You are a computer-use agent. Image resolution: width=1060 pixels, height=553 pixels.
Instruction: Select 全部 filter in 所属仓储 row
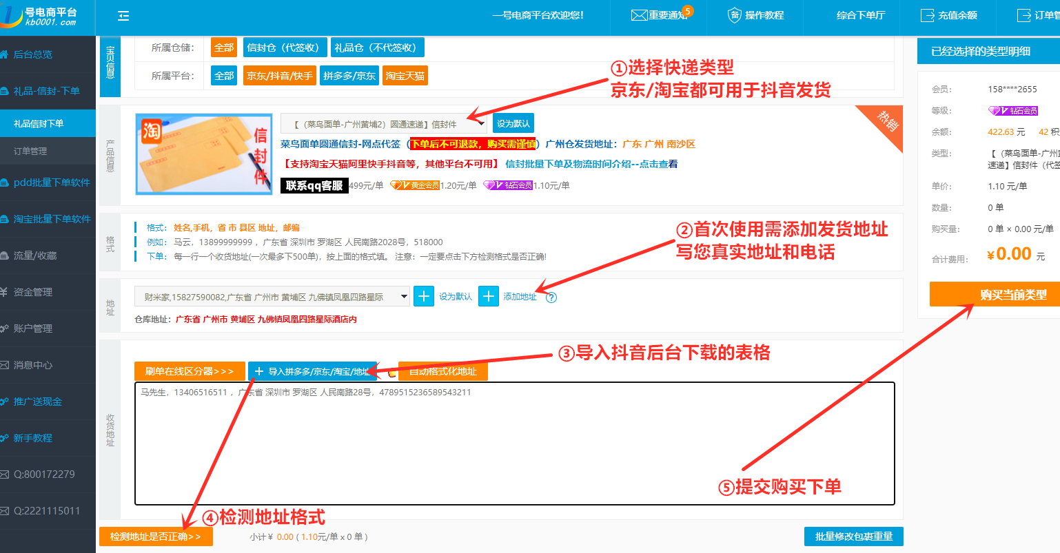click(224, 48)
